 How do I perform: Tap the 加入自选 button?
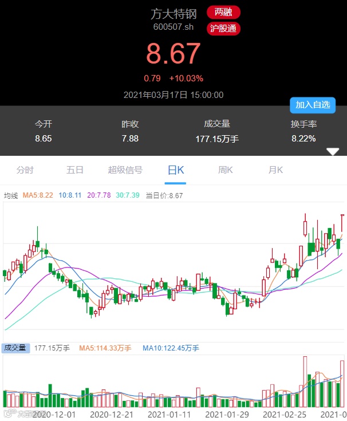[x=313, y=105]
